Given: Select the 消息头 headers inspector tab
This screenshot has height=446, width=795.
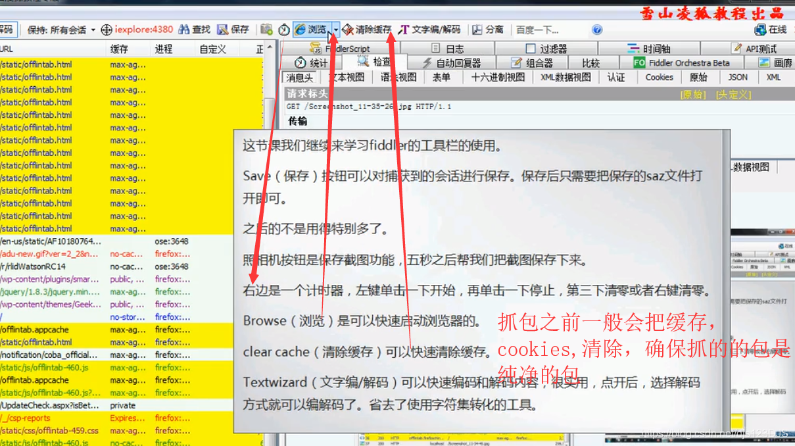Looking at the screenshot, I should (x=300, y=77).
